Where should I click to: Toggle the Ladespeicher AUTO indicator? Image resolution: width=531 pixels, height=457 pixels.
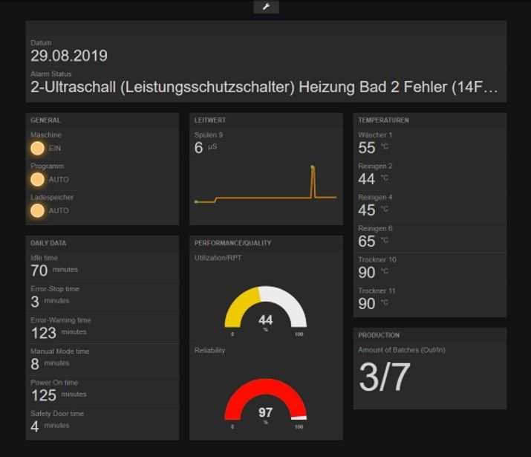point(37,210)
